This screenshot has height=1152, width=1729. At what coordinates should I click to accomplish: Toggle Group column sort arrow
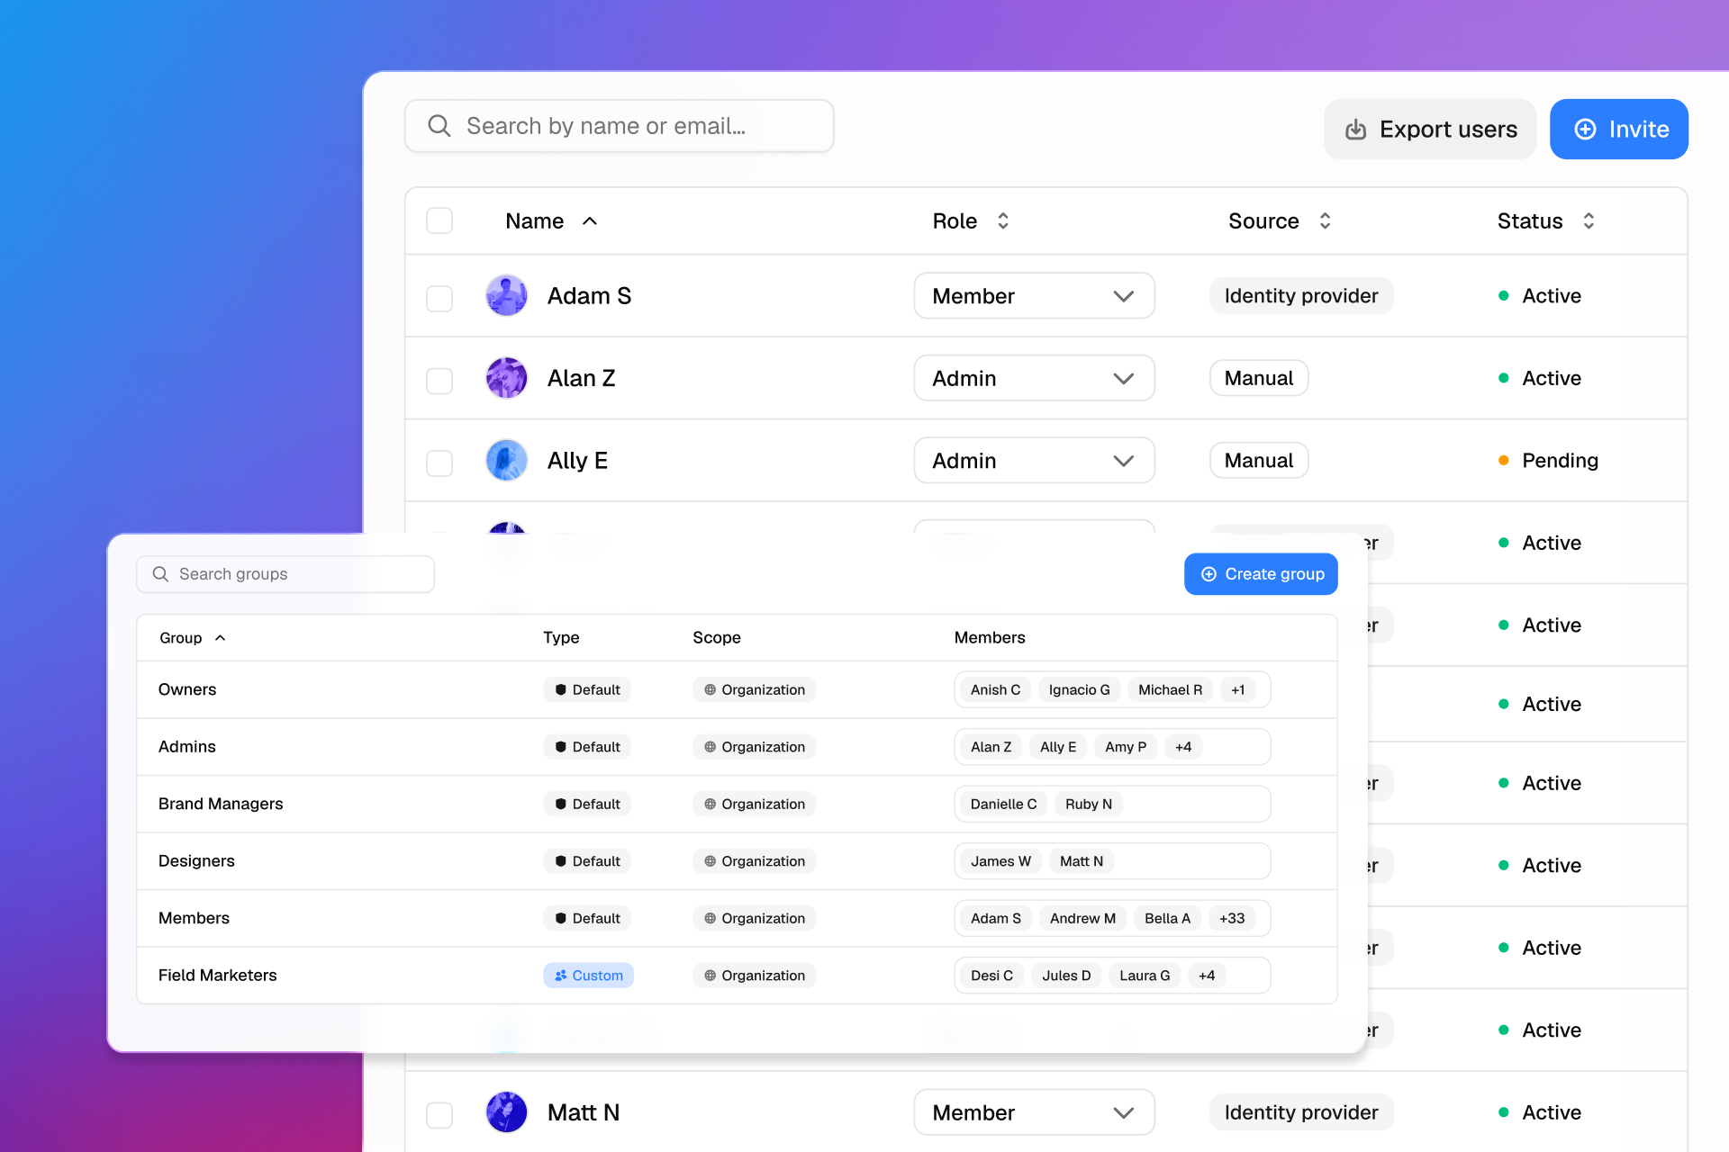pos(220,638)
